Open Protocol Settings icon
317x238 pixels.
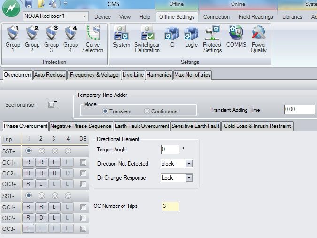tap(212, 39)
